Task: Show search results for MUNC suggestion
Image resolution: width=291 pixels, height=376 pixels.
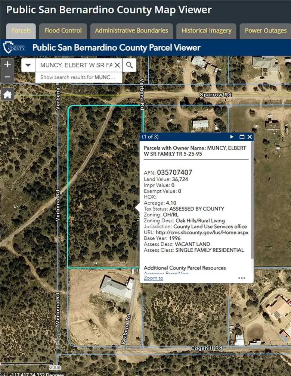Action: 78,77
